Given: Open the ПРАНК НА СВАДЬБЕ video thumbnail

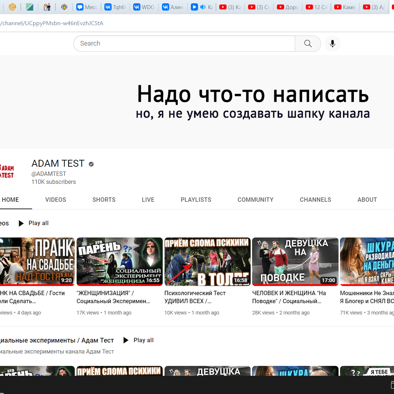Looking at the screenshot, I should click(37, 262).
